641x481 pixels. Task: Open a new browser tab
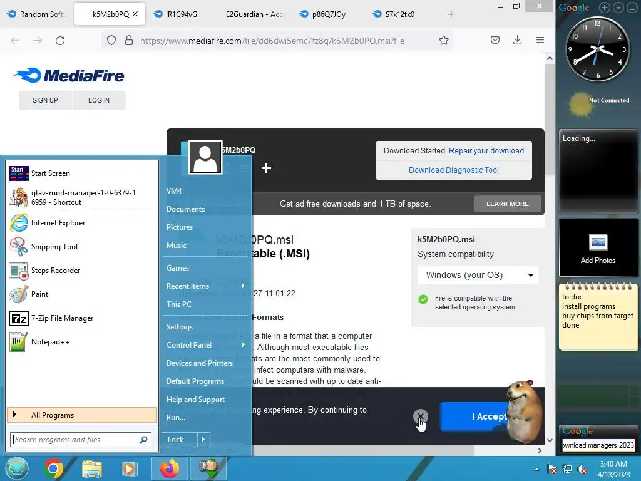451,14
